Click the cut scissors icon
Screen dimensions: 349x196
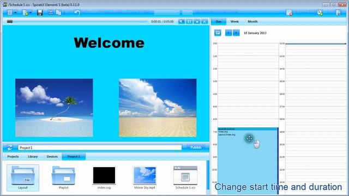[51, 13]
